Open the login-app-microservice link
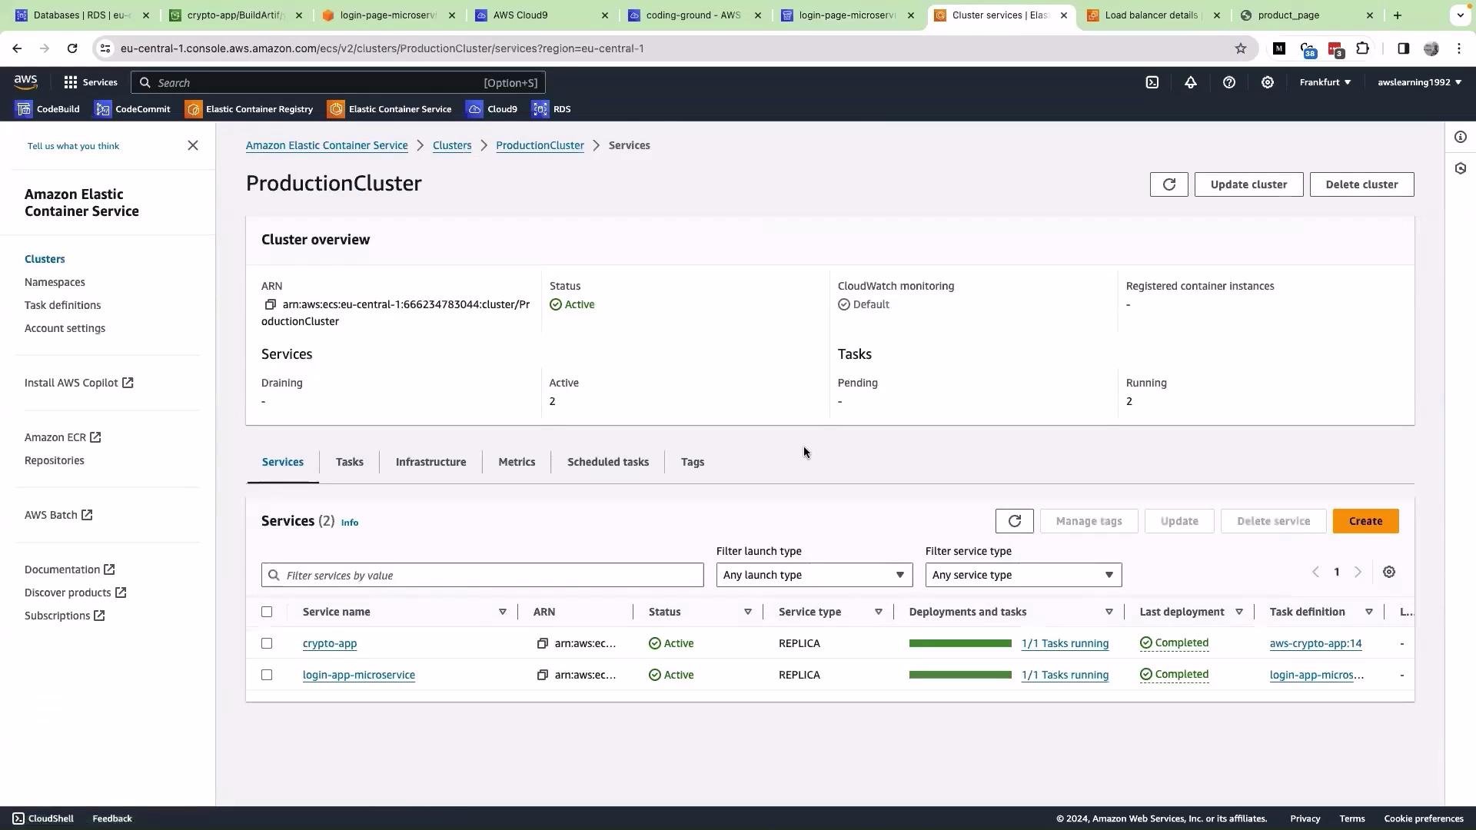The image size is (1476, 830). 359,676
